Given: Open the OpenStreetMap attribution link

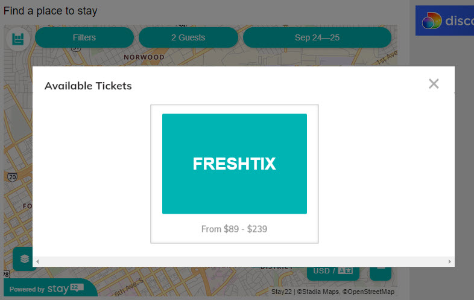Looking at the screenshot, I should coord(368,292).
